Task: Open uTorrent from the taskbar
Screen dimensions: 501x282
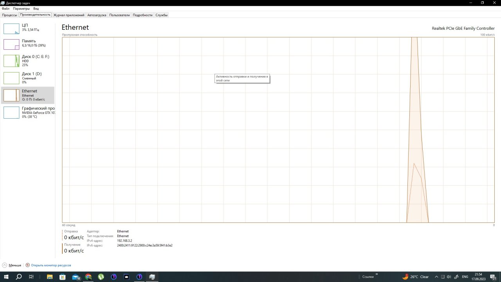Action: 101,277
